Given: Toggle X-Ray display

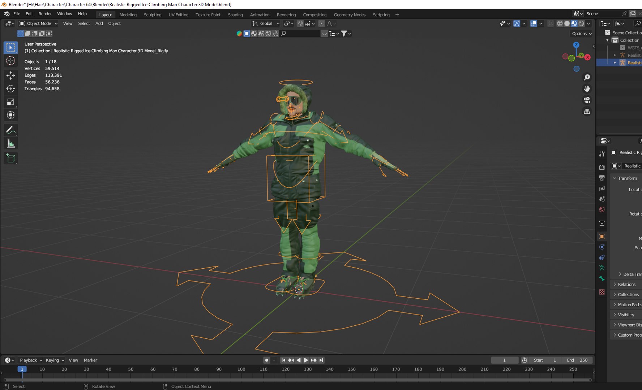Looking at the screenshot, I should 550,23.
